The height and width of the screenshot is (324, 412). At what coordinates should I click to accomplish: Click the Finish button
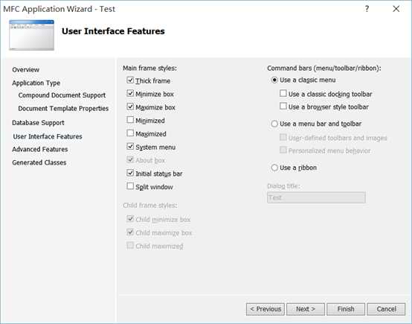(346, 309)
